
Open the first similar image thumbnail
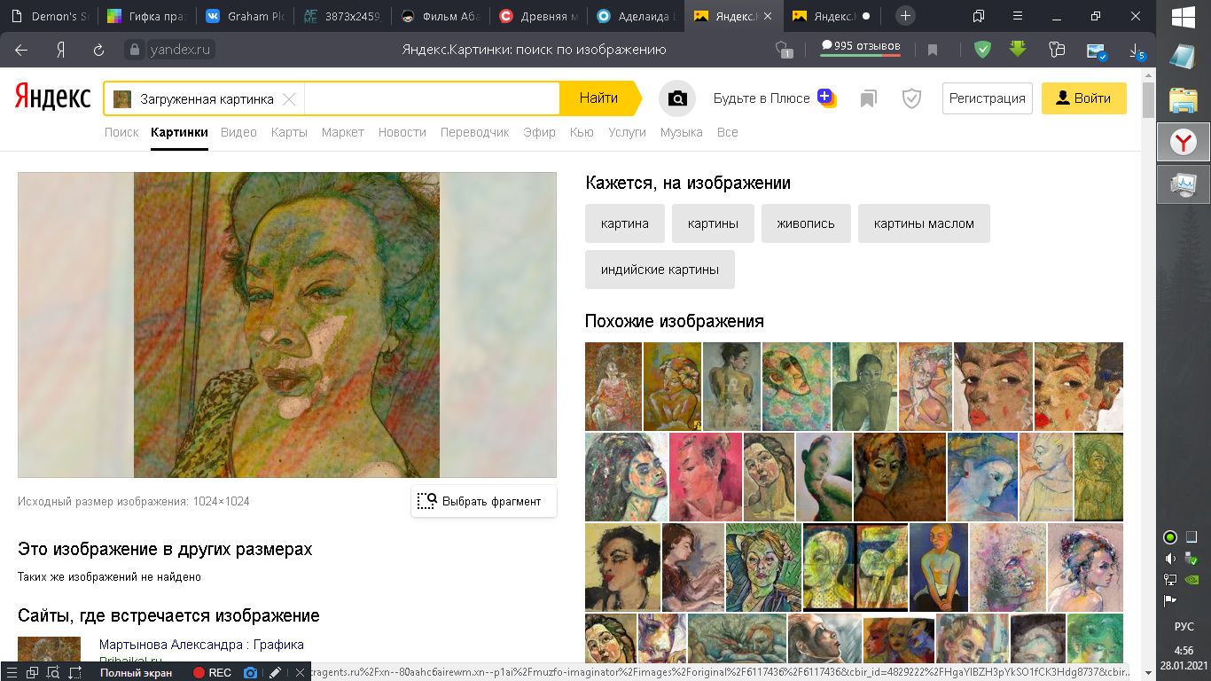click(613, 387)
